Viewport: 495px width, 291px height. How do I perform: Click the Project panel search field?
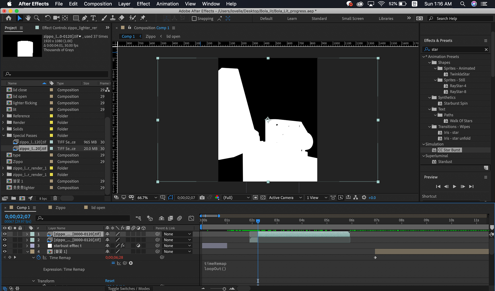click(56, 74)
